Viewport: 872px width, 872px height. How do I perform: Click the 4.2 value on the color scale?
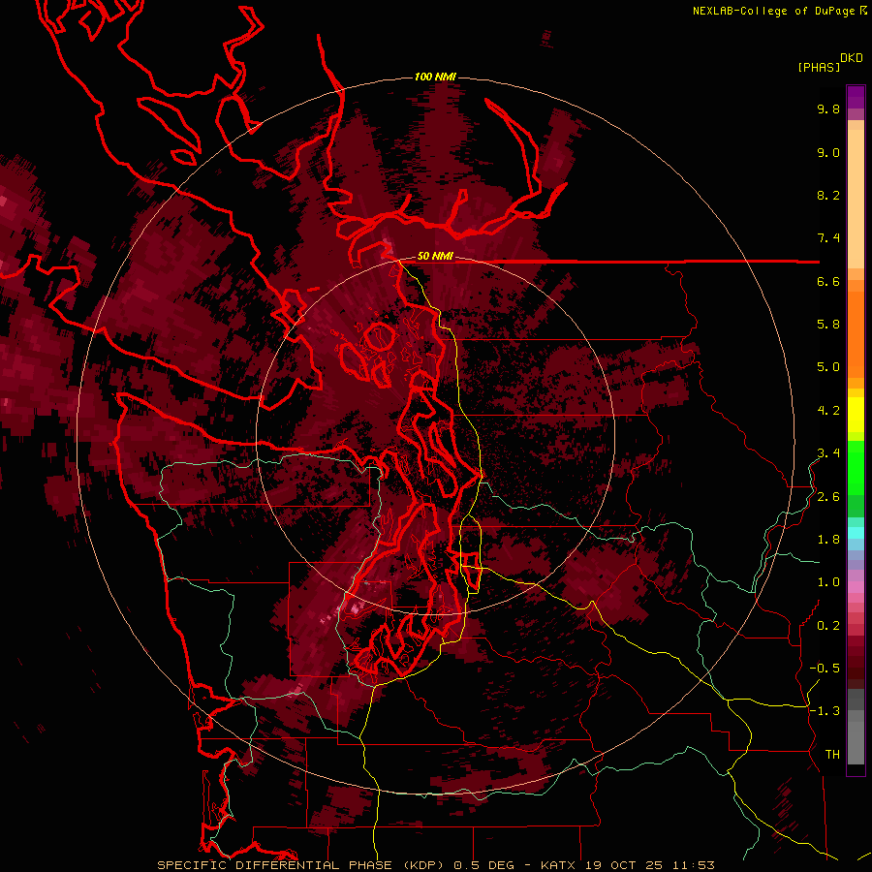pyautogui.click(x=828, y=411)
